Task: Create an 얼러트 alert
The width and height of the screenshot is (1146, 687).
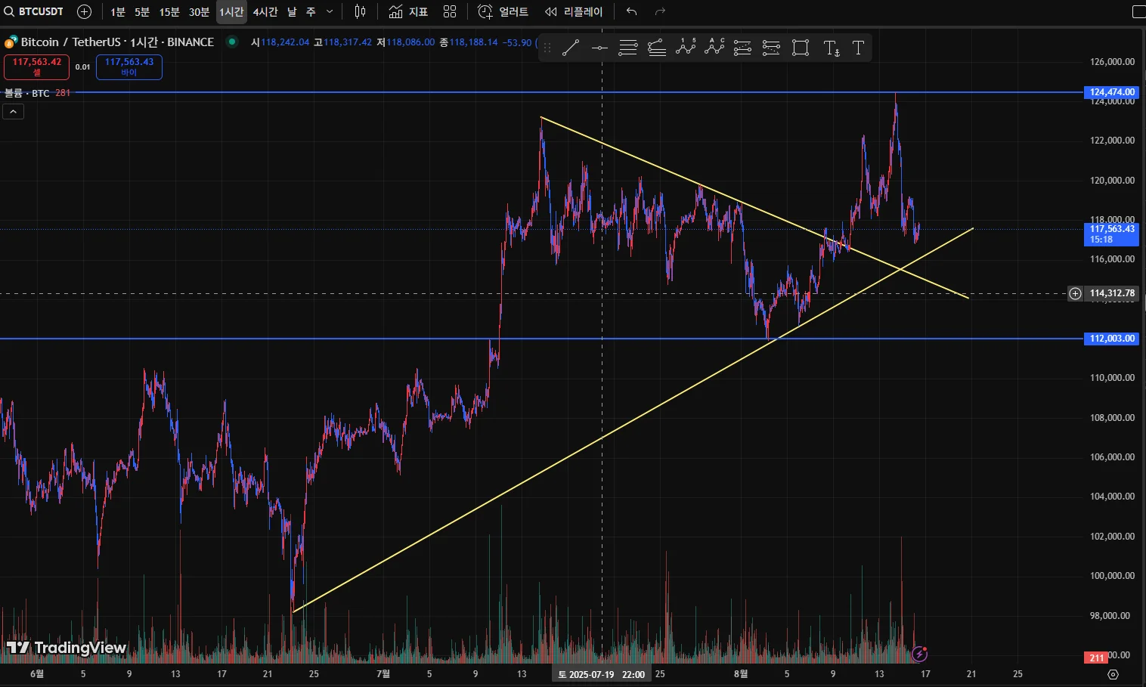Action: [x=503, y=11]
